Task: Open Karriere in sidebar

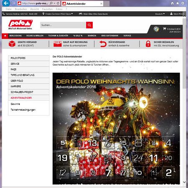Action: click(x=29, y=86)
